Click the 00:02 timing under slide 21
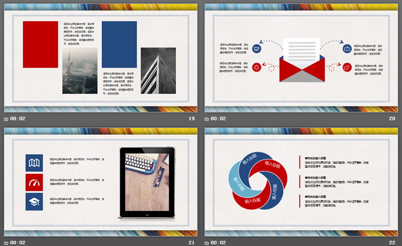The width and height of the screenshot is (402, 246). [18, 243]
